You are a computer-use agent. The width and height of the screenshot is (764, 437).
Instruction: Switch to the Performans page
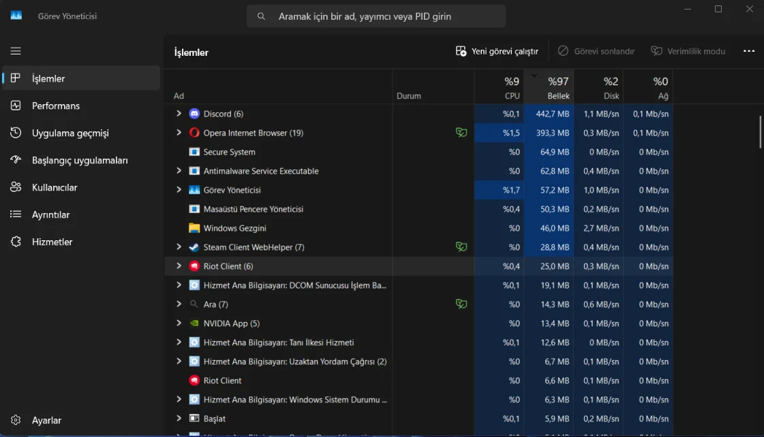[81, 106]
